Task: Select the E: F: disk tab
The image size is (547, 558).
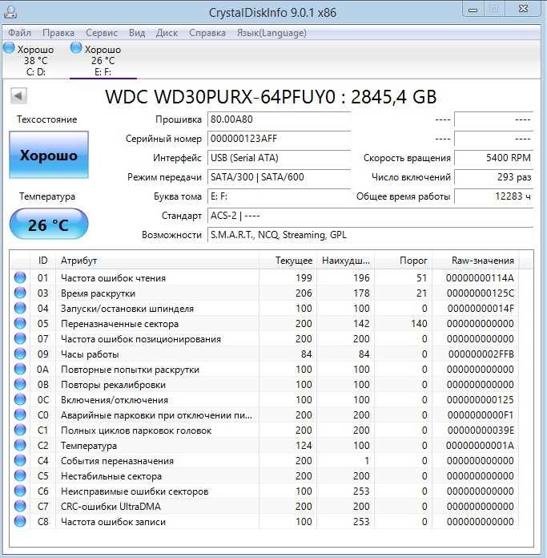Action: pos(103,60)
